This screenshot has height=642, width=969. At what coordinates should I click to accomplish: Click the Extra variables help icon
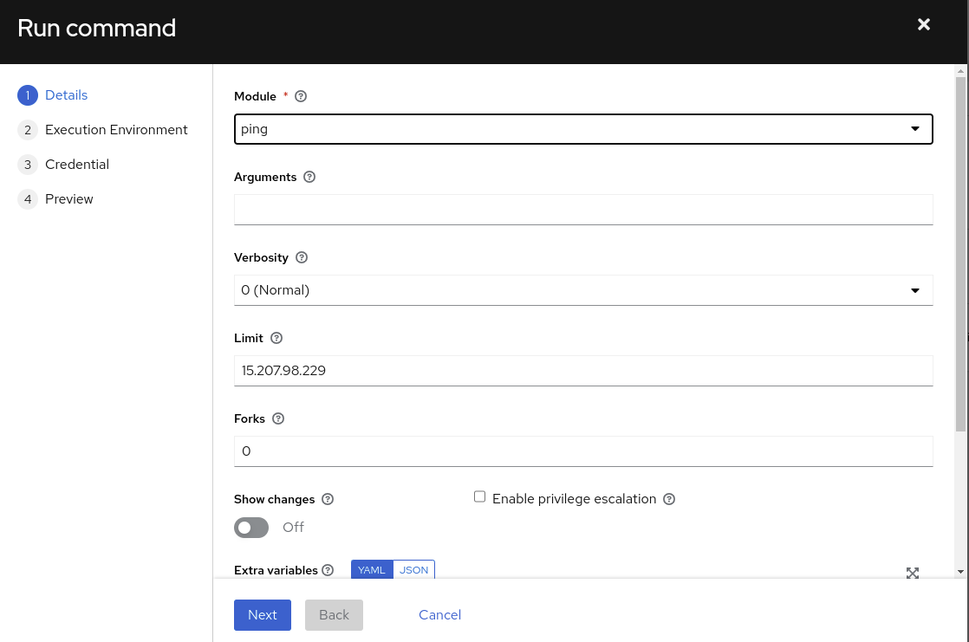tap(328, 570)
